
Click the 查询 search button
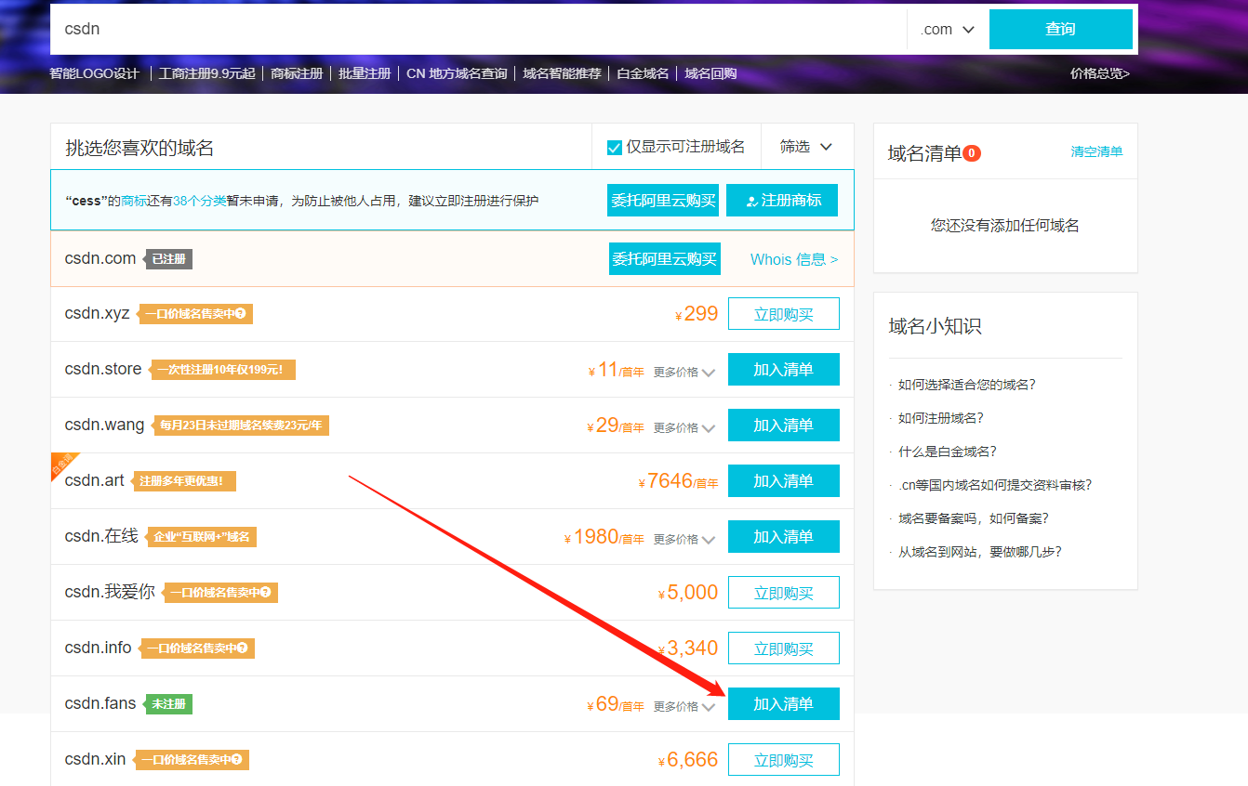[1059, 29]
